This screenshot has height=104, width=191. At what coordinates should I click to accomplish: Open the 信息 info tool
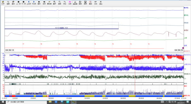[8, 3]
